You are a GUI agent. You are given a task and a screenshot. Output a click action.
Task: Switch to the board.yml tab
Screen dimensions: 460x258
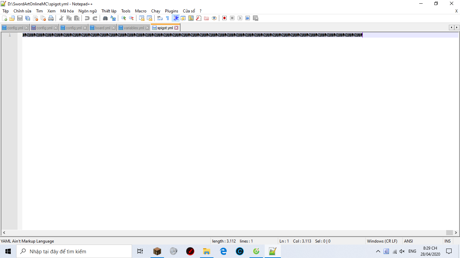click(x=103, y=28)
